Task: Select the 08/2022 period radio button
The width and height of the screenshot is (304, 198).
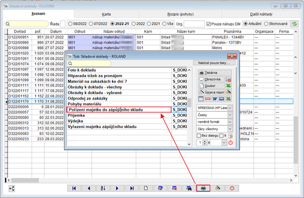Action: click(x=70, y=24)
